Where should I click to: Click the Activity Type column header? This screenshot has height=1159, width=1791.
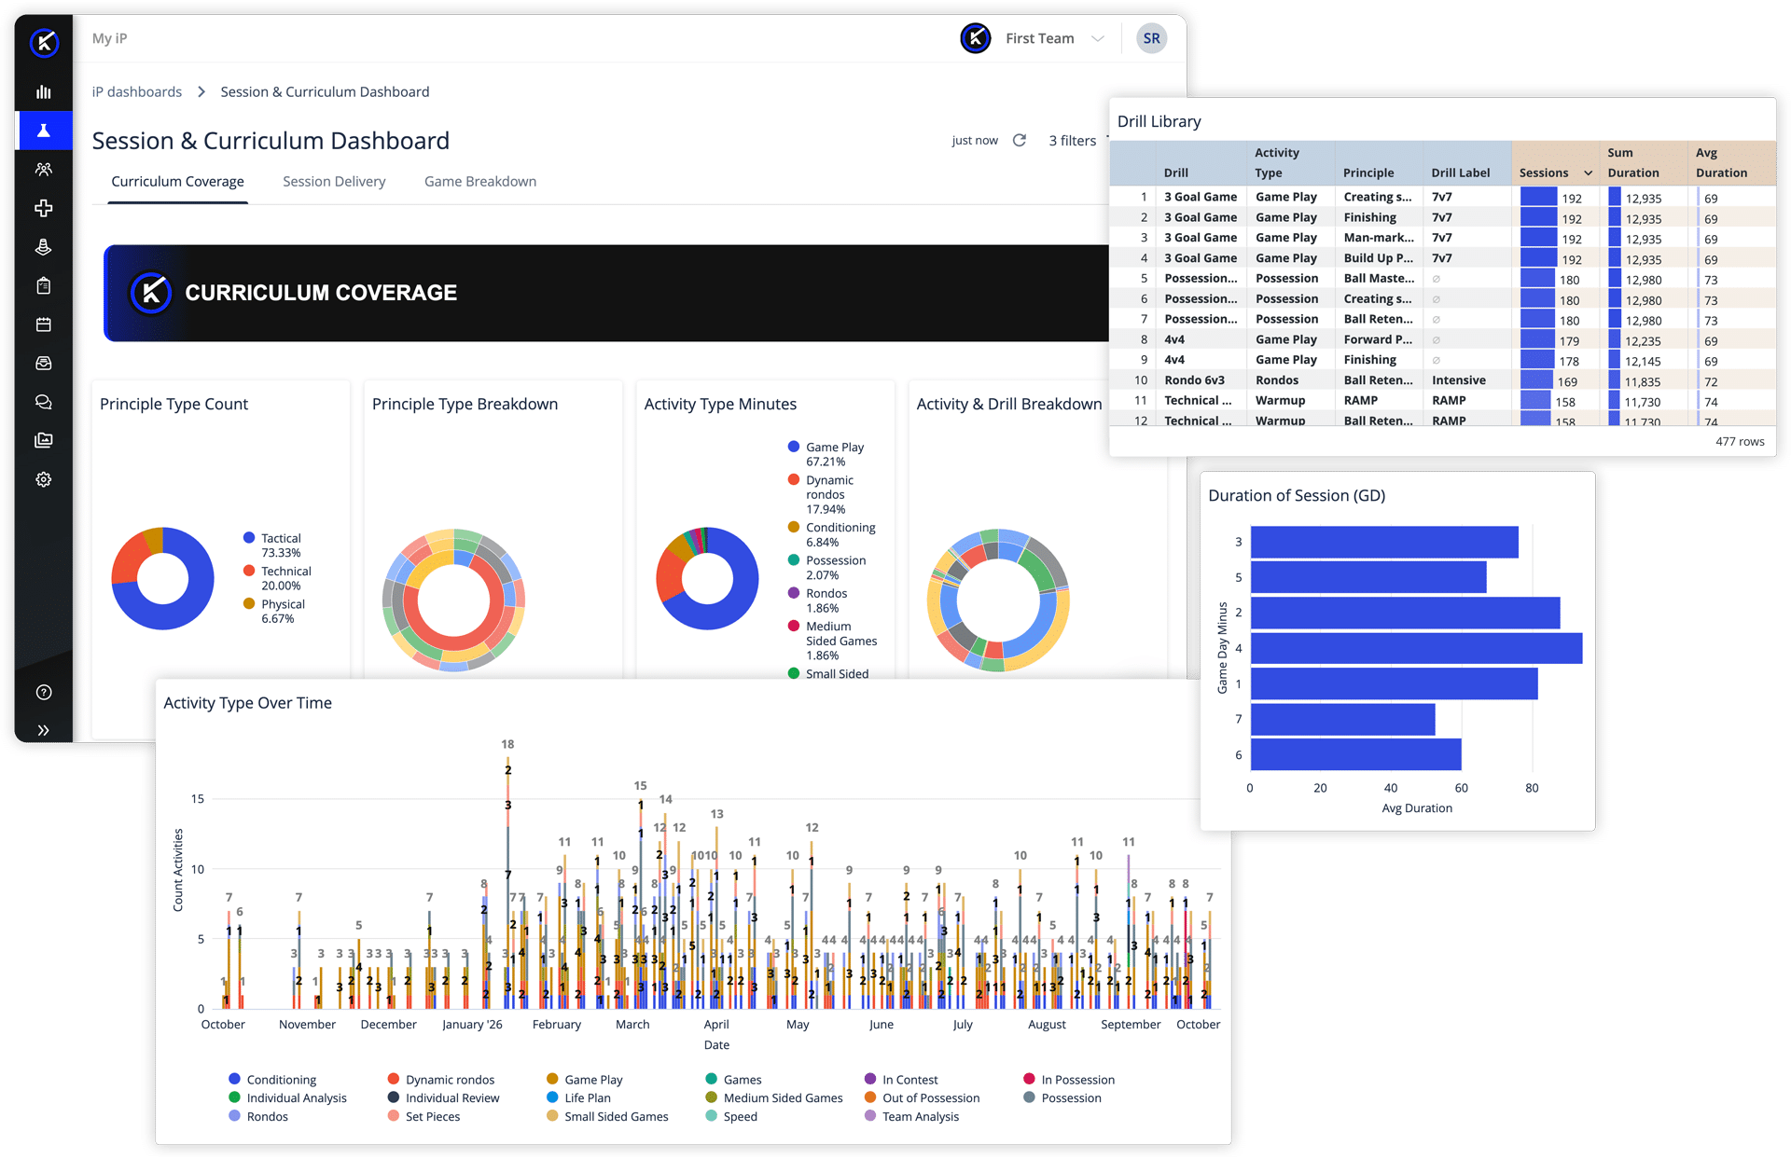pyautogui.click(x=1276, y=163)
